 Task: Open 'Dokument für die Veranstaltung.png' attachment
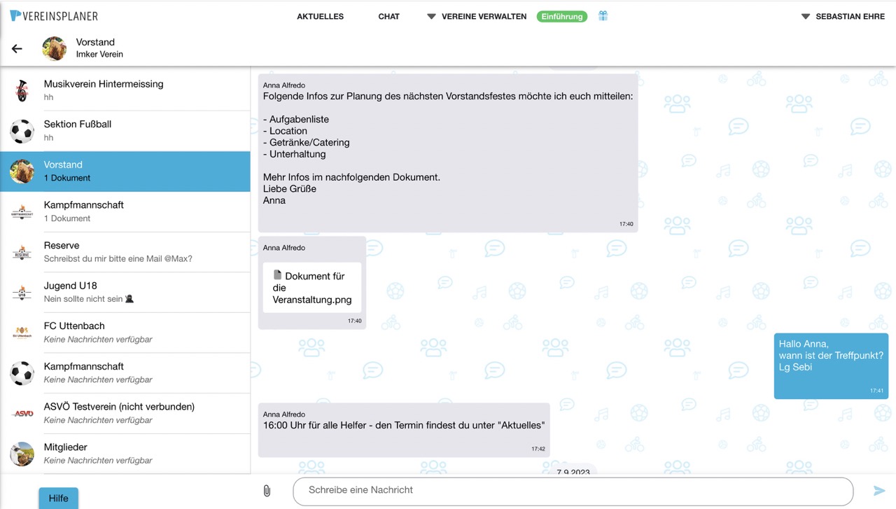(312, 287)
